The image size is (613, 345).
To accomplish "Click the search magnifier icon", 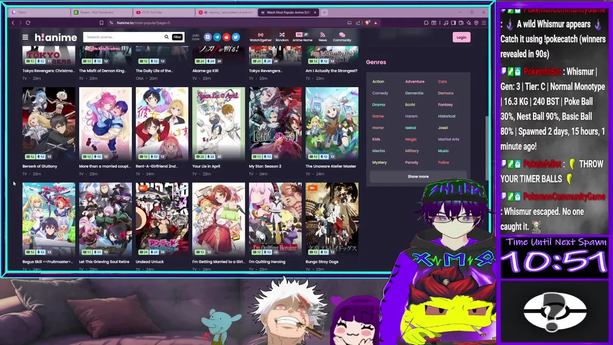I will tap(166, 37).
